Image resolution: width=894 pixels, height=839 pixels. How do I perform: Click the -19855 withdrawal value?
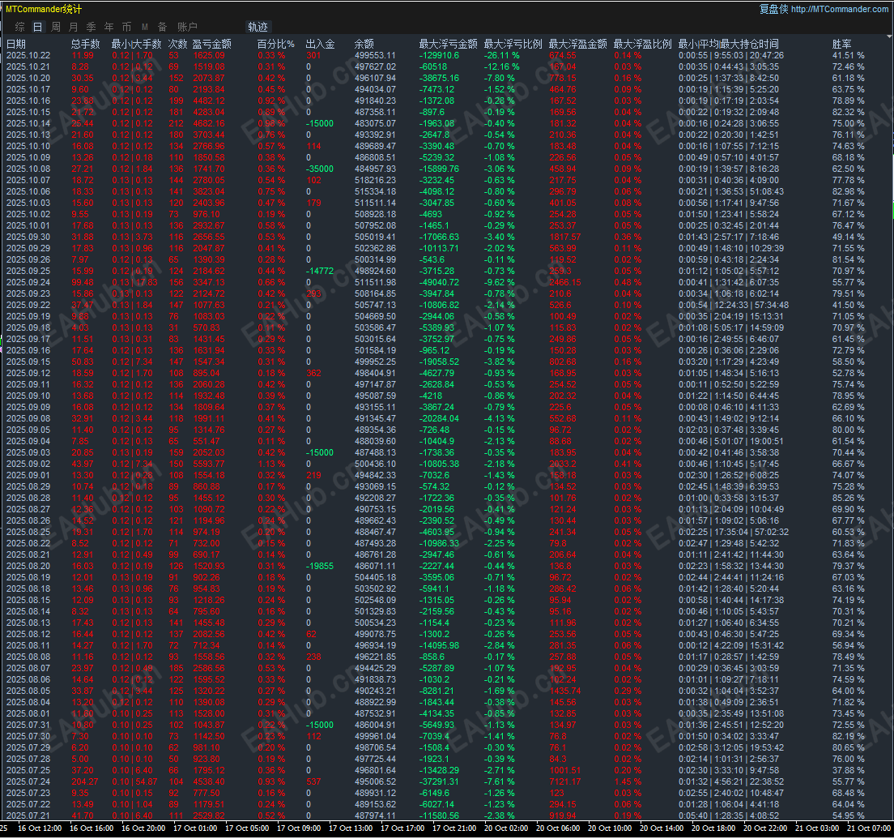[x=320, y=566]
